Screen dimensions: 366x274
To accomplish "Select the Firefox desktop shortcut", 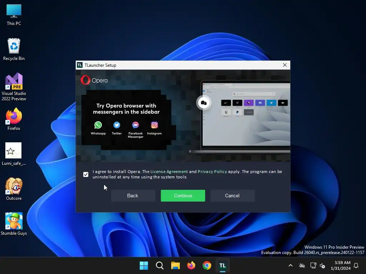I will click(x=14, y=119).
